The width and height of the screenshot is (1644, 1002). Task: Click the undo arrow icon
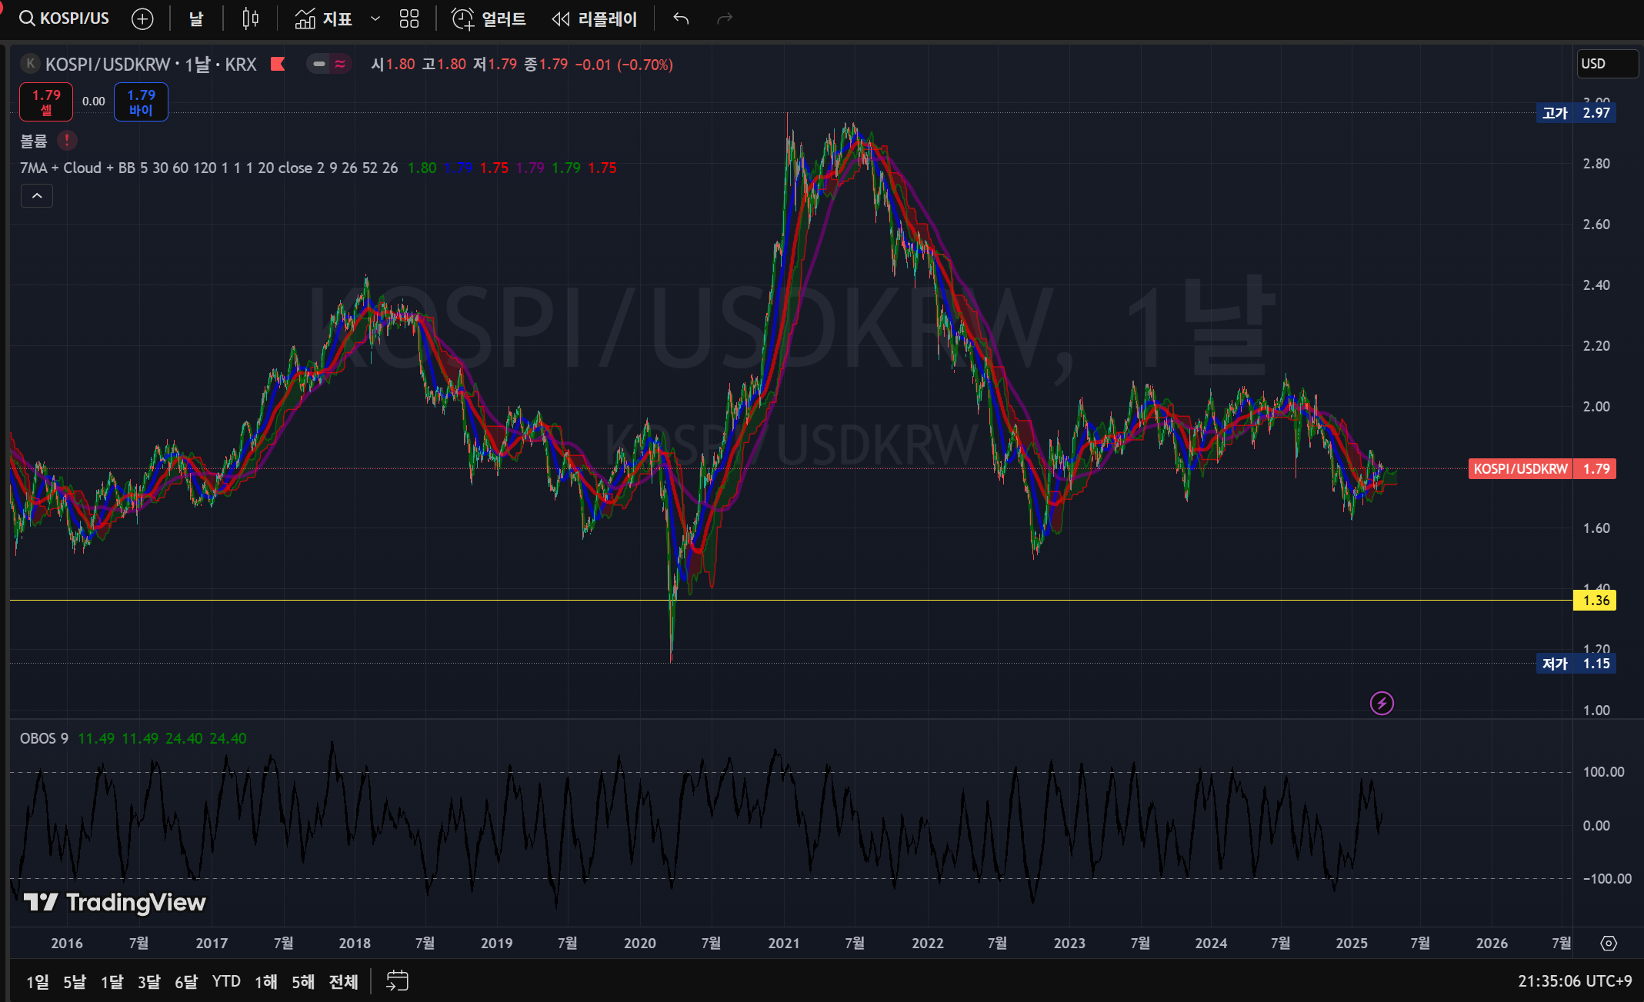[681, 18]
